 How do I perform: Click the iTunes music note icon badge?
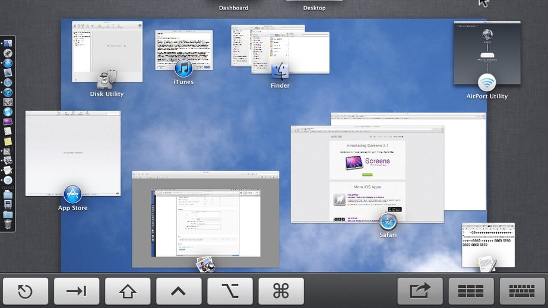click(183, 68)
